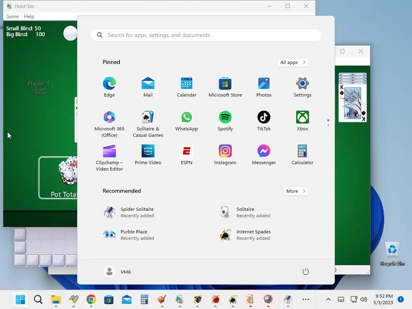Open the Game menu in Hold 'Em
The image size is (412, 309).
coord(12,16)
